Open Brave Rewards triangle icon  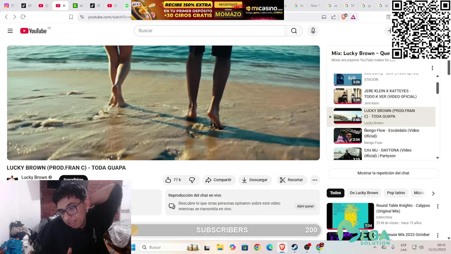point(353,17)
